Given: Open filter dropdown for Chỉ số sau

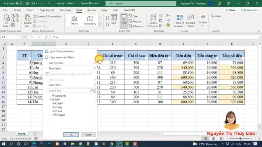Looking at the screenshot, I should [x=146, y=58].
